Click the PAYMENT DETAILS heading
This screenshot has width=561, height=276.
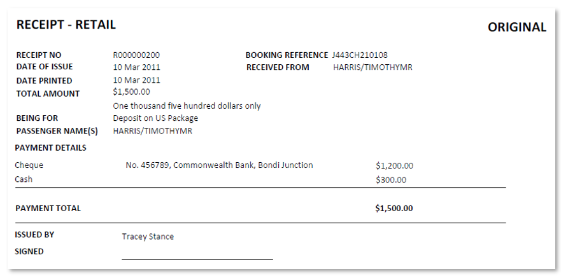[50, 148]
